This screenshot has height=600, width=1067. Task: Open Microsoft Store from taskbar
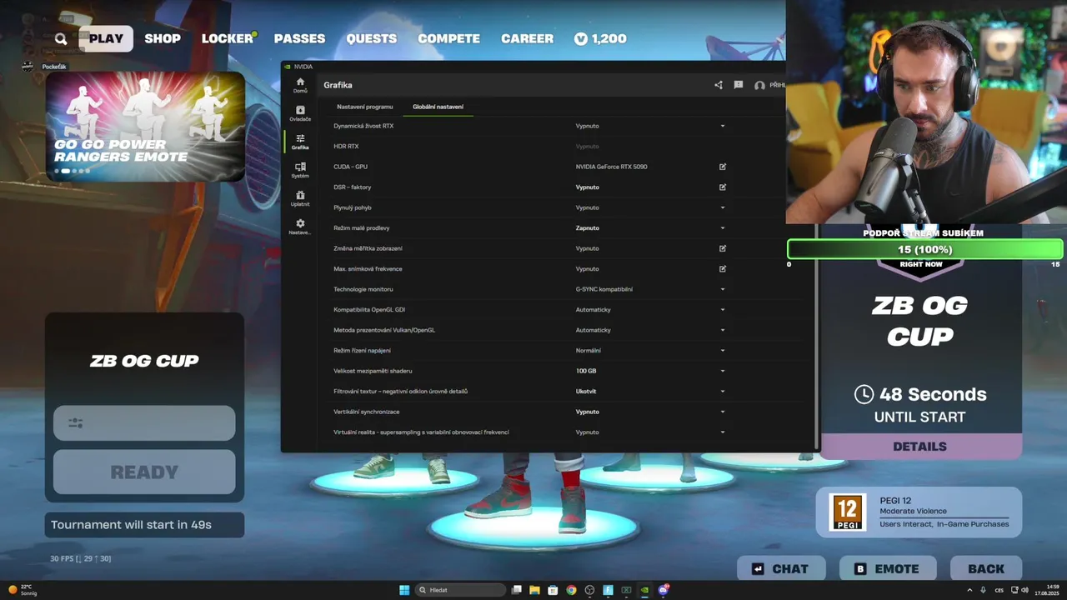coord(553,590)
